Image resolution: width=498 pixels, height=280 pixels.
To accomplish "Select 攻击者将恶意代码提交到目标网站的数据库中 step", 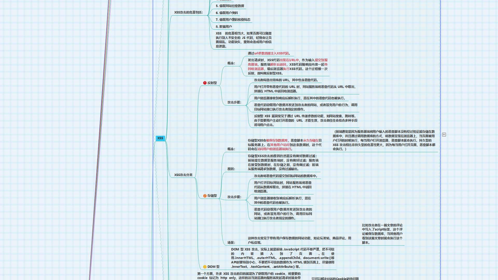I will pyautogui.click(x=286, y=176).
